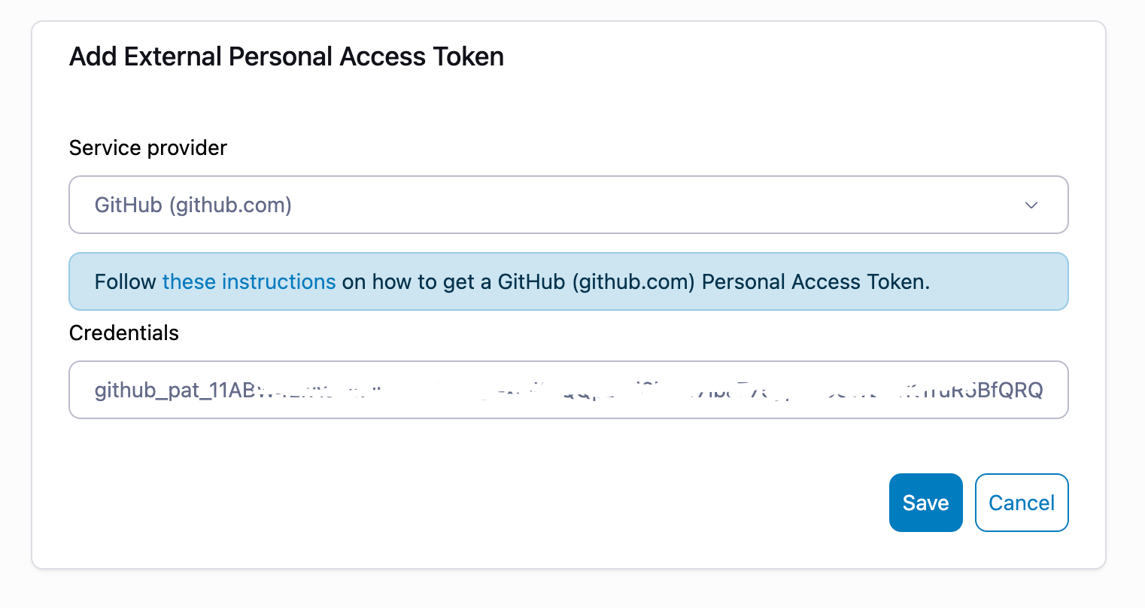Click the "Credentials" field label
This screenshot has height=608, width=1145.
point(123,333)
